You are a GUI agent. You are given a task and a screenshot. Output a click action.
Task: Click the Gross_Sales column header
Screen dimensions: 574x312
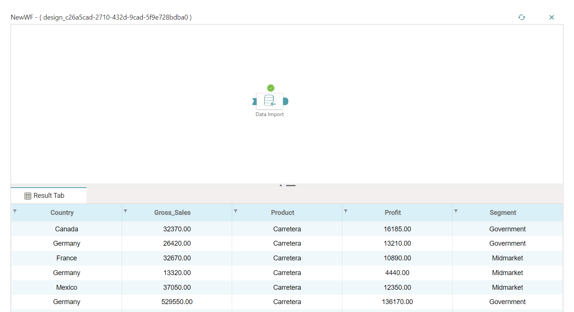[x=172, y=213]
